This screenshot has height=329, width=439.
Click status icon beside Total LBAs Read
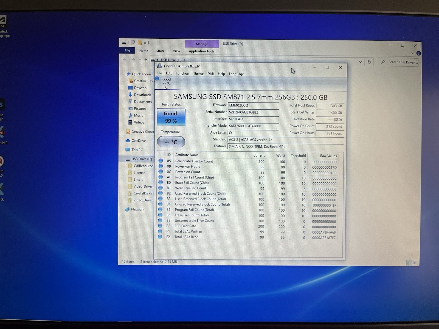(160, 237)
